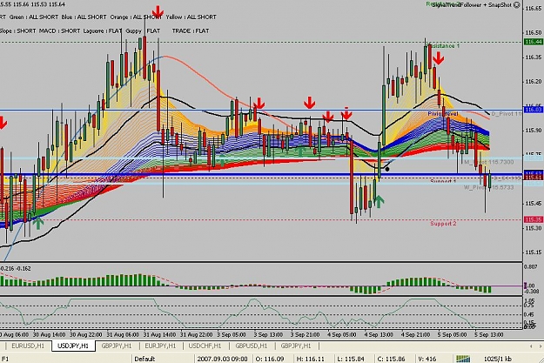Click the expert advisor smiley face icon
544x363 pixels.
517,5
